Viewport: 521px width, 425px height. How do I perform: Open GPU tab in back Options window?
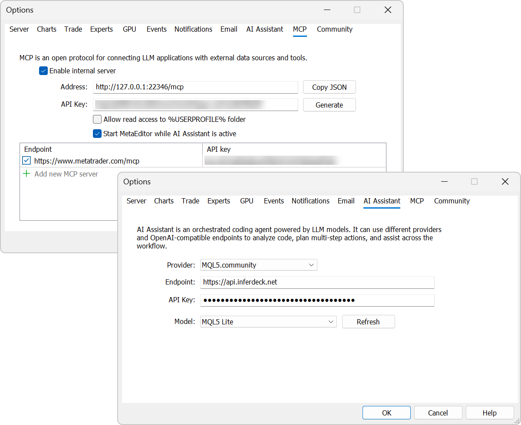[129, 29]
